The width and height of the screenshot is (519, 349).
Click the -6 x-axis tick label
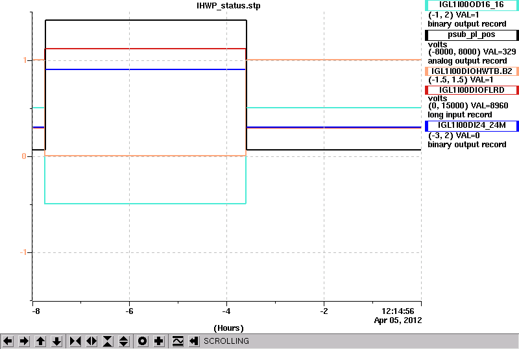pos(129,311)
